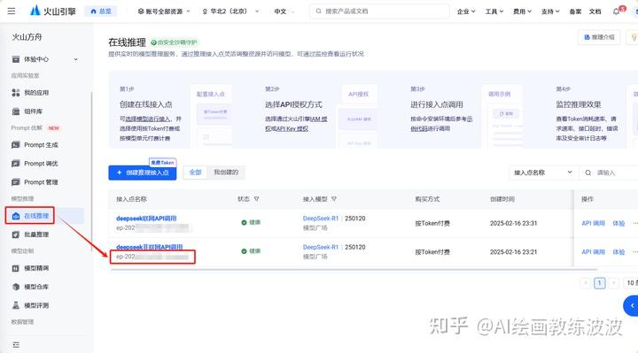The height and width of the screenshot is (353, 638).
Task: Click the 文档 menu item
Action: click(595, 12)
